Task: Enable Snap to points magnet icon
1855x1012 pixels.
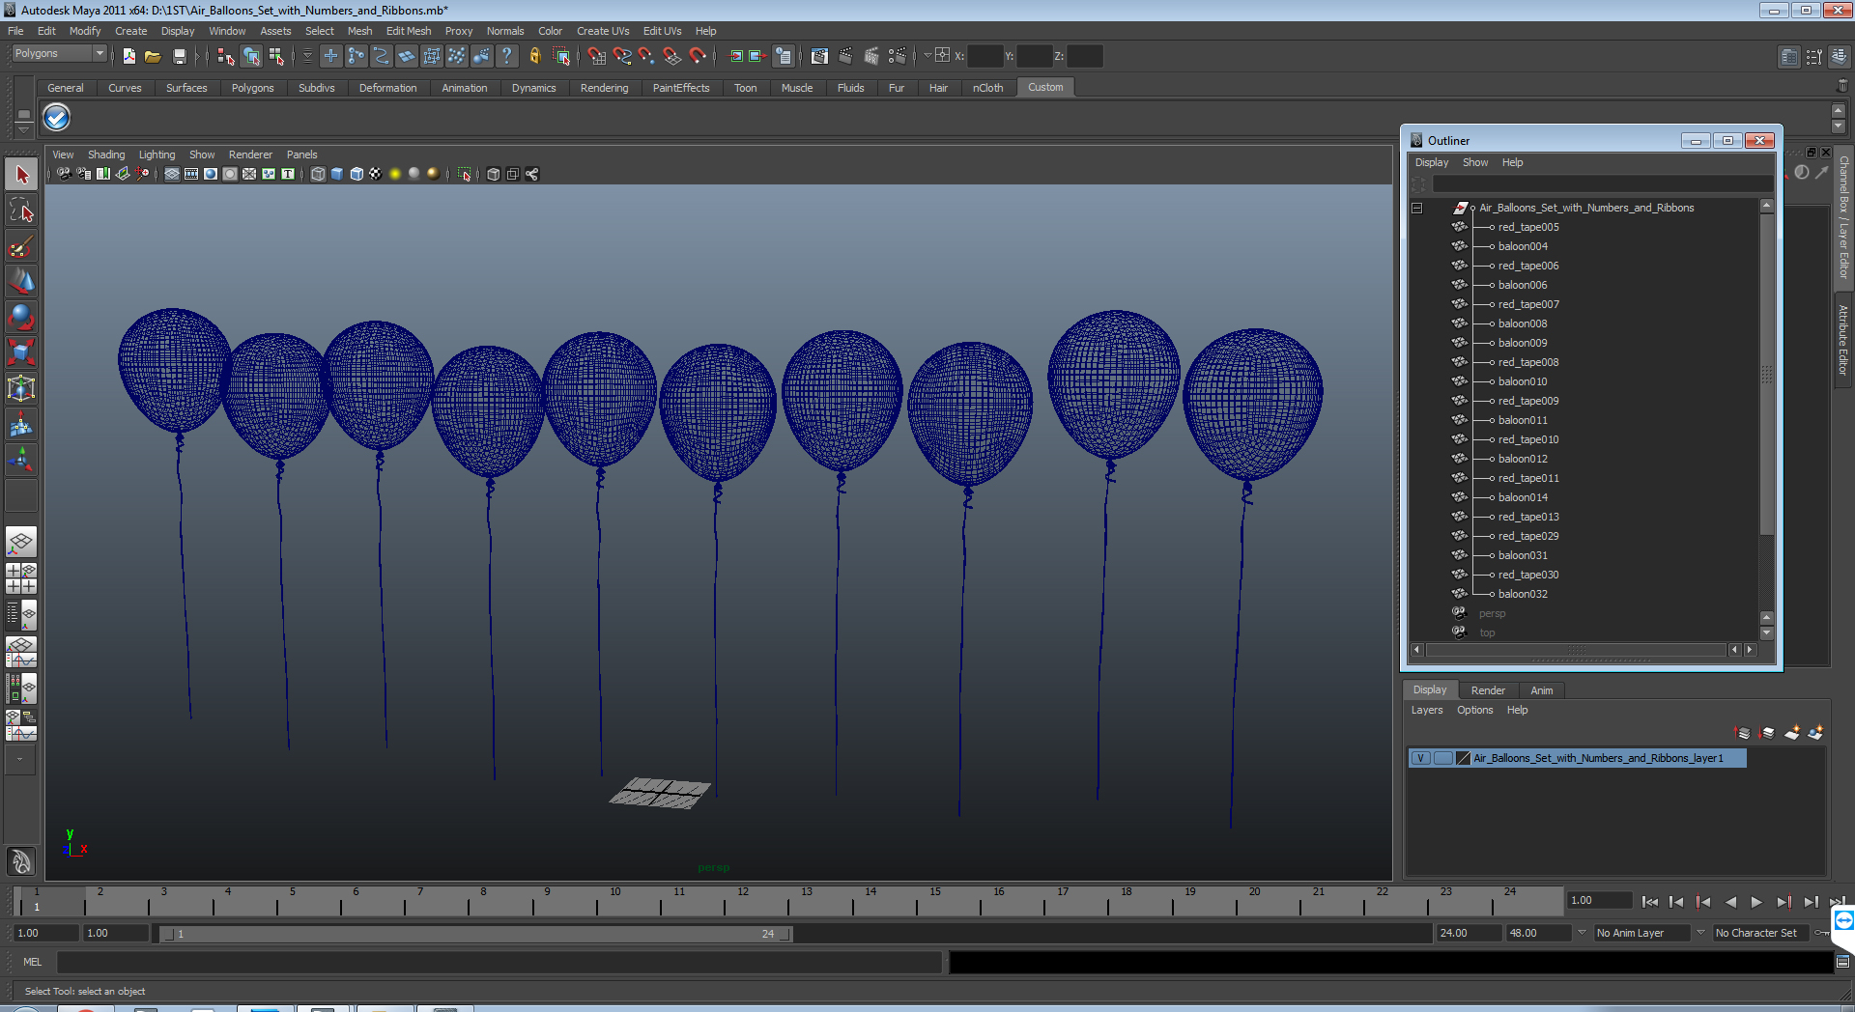Action: pyautogui.click(x=647, y=56)
